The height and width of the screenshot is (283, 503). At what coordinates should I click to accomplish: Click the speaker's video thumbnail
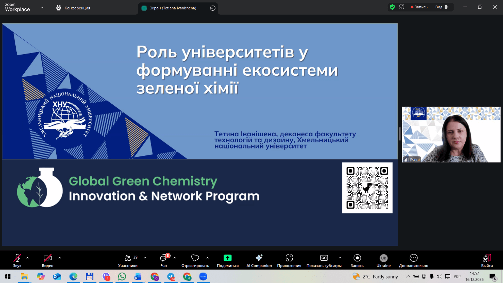451,135
